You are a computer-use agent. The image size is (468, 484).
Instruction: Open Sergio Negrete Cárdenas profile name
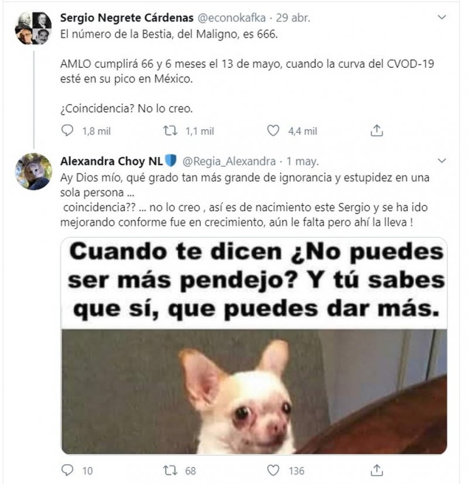[x=127, y=18]
